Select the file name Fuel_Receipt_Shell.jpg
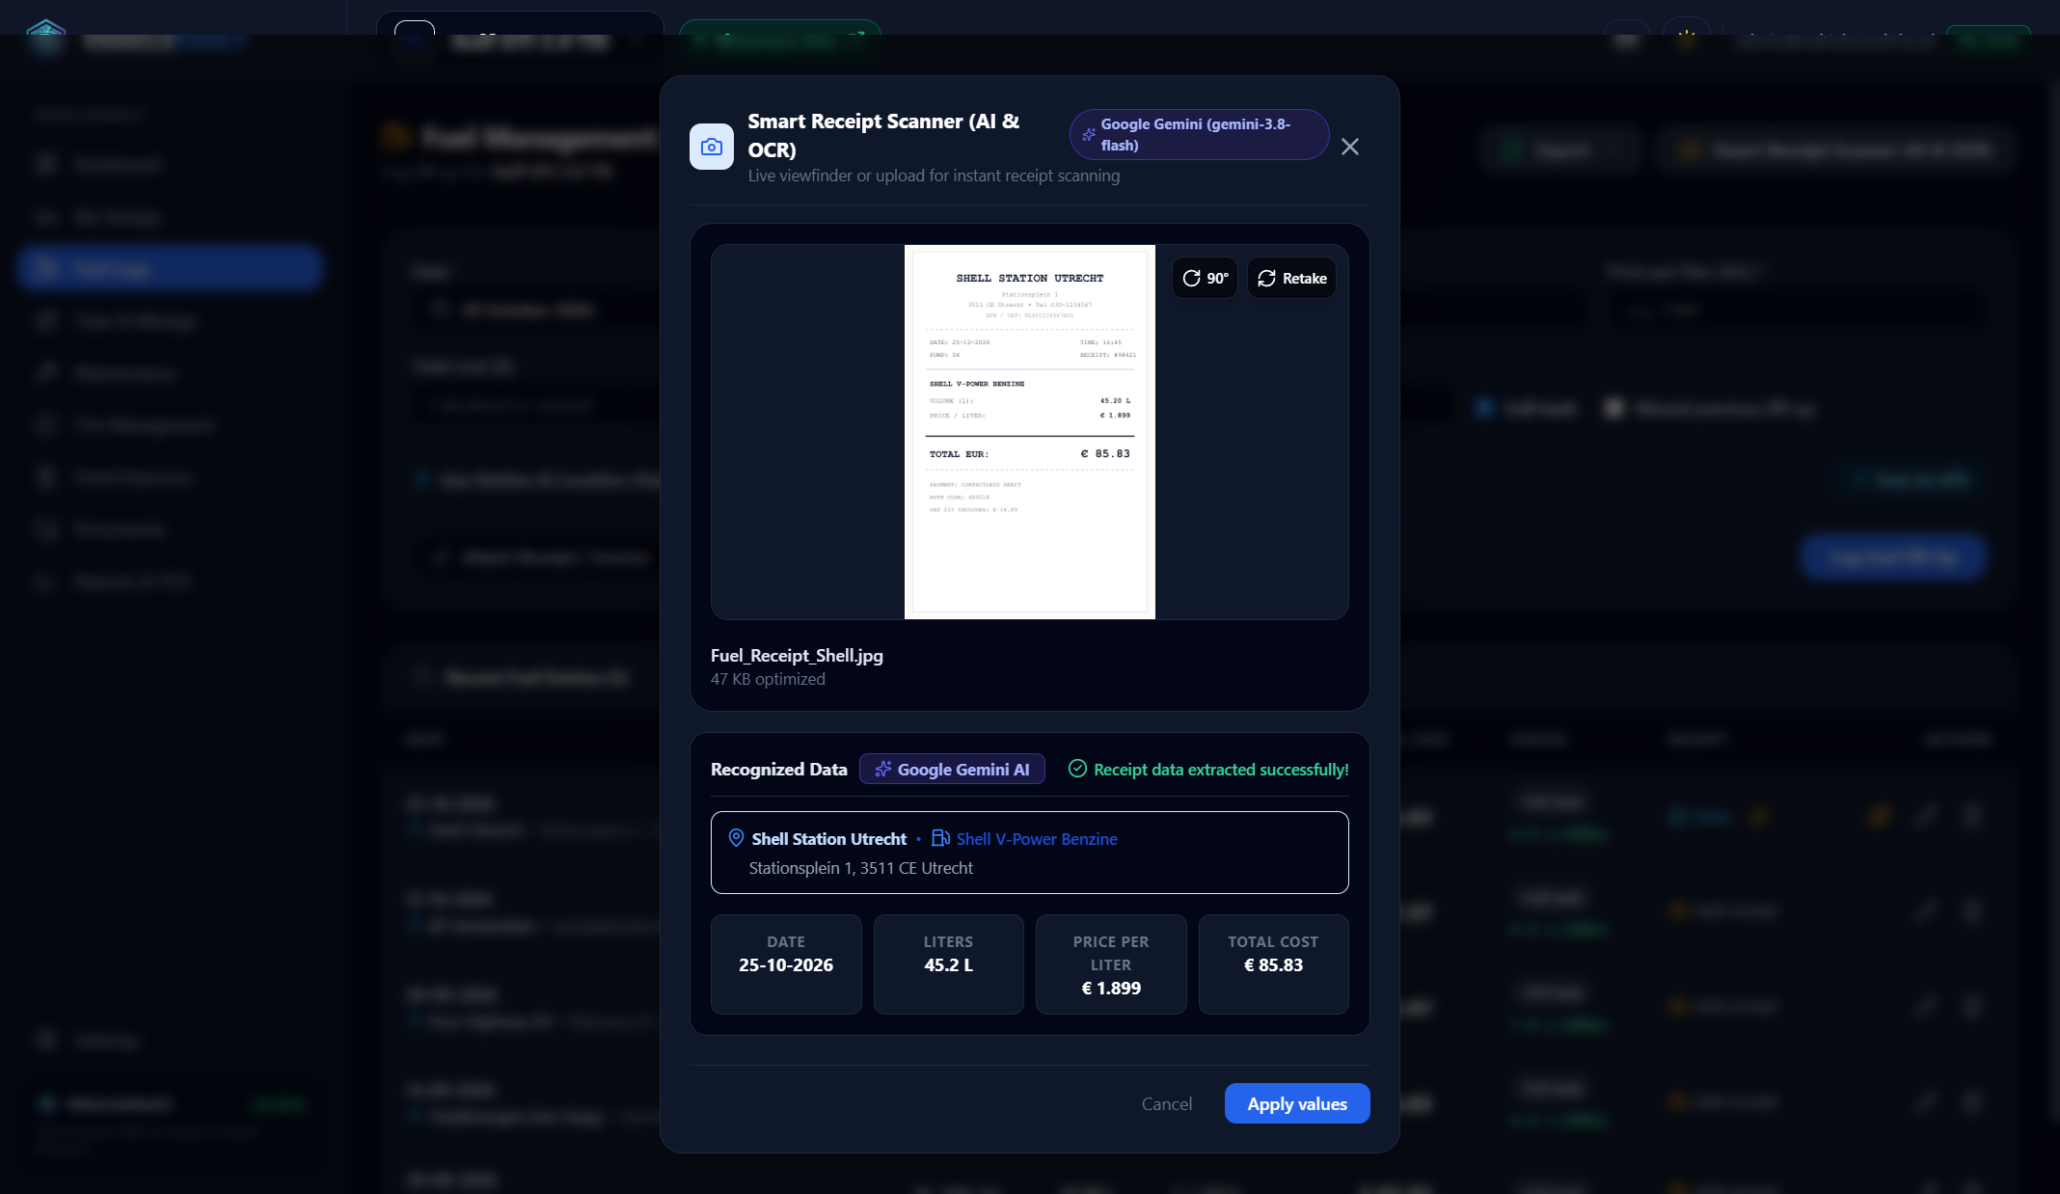Image resolution: width=2060 pixels, height=1194 pixels. [797, 656]
